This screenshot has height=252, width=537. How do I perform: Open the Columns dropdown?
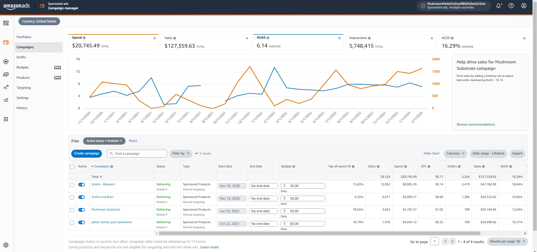click(455, 154)
